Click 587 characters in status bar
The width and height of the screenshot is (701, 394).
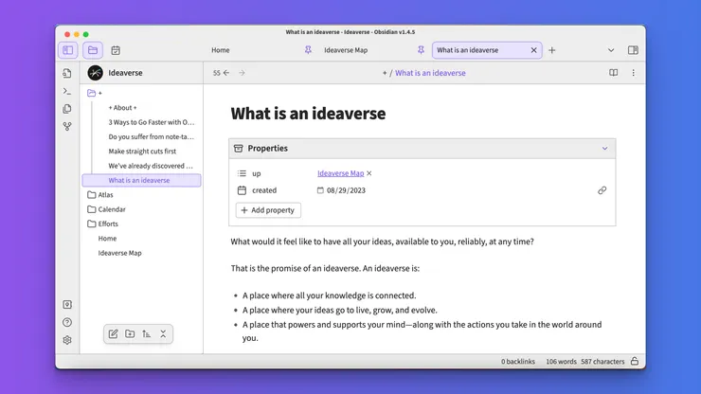point(602,362)
